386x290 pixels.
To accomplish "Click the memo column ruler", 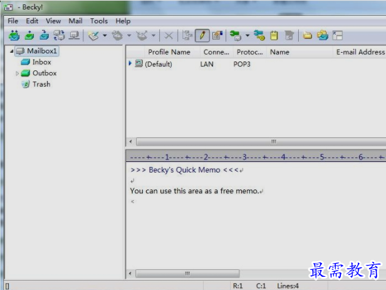I will [x=256, y=156].
